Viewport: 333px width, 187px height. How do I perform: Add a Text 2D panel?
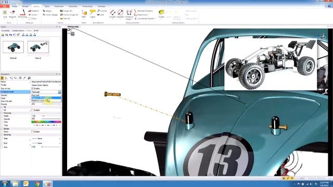(65, 19)
